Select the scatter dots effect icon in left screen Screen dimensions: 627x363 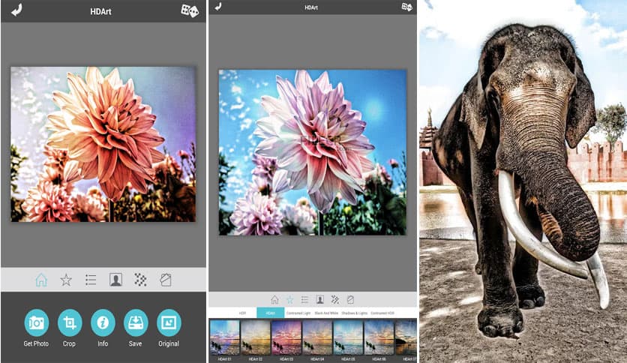[140, 280]
